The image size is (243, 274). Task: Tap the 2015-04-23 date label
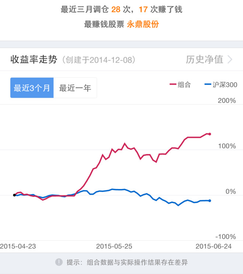point(18,246)
